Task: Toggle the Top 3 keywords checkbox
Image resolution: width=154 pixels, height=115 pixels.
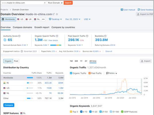Action: 71,112
